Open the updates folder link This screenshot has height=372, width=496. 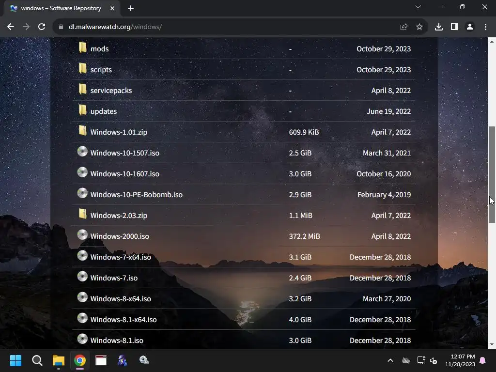[x=104, y=111]
